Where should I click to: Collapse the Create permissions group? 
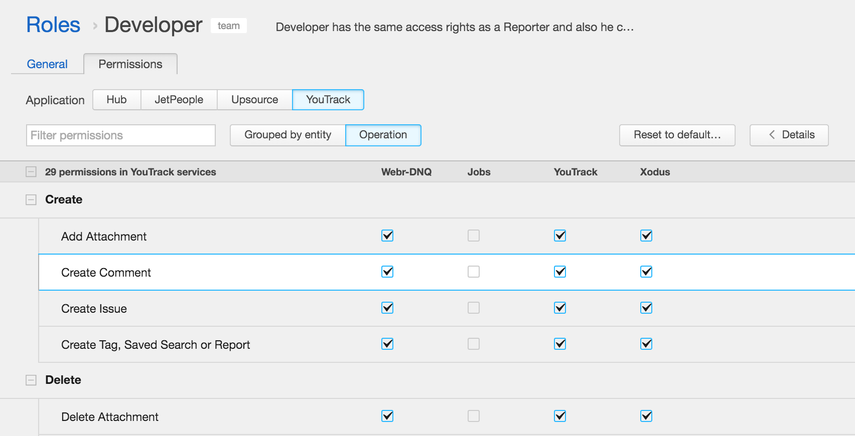(x=31, y=200)
